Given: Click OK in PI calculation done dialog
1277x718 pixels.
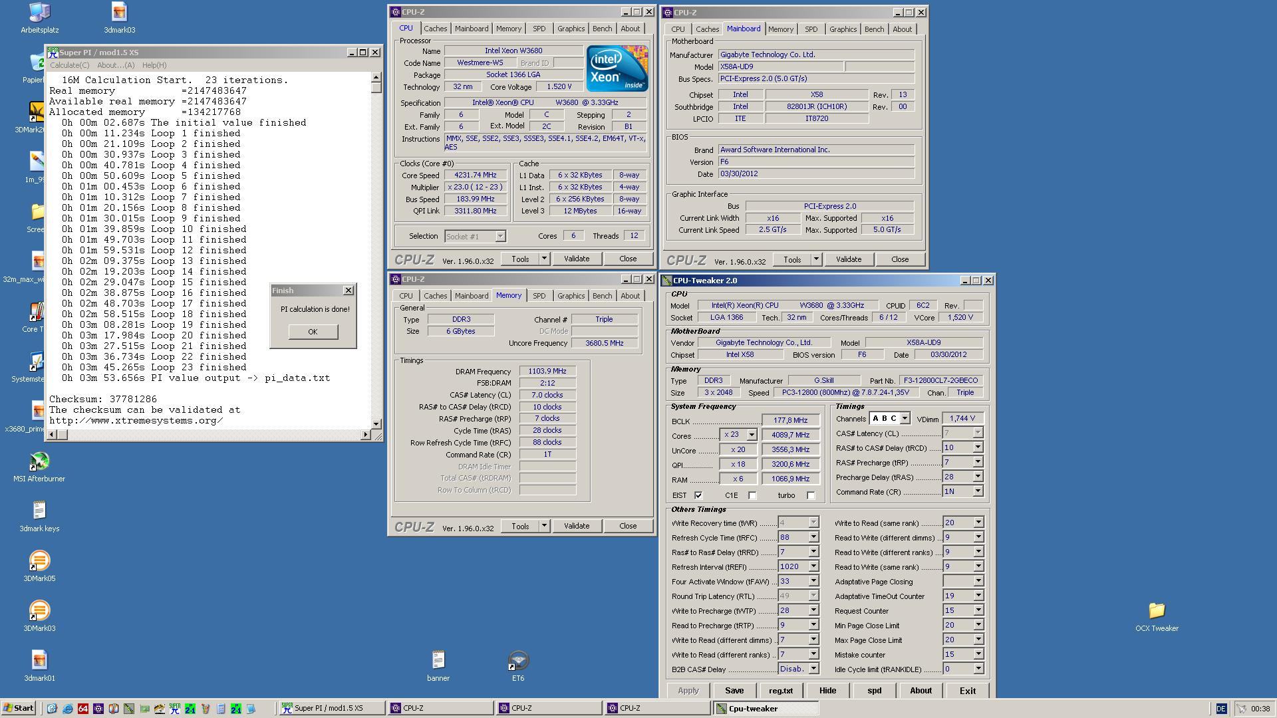Looking at the screenshot, I should pyautogui.click(x=313, y=332).
